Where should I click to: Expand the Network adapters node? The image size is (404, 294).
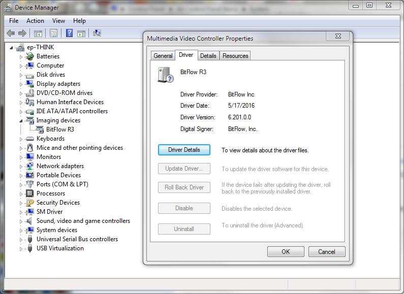(21, 166)
